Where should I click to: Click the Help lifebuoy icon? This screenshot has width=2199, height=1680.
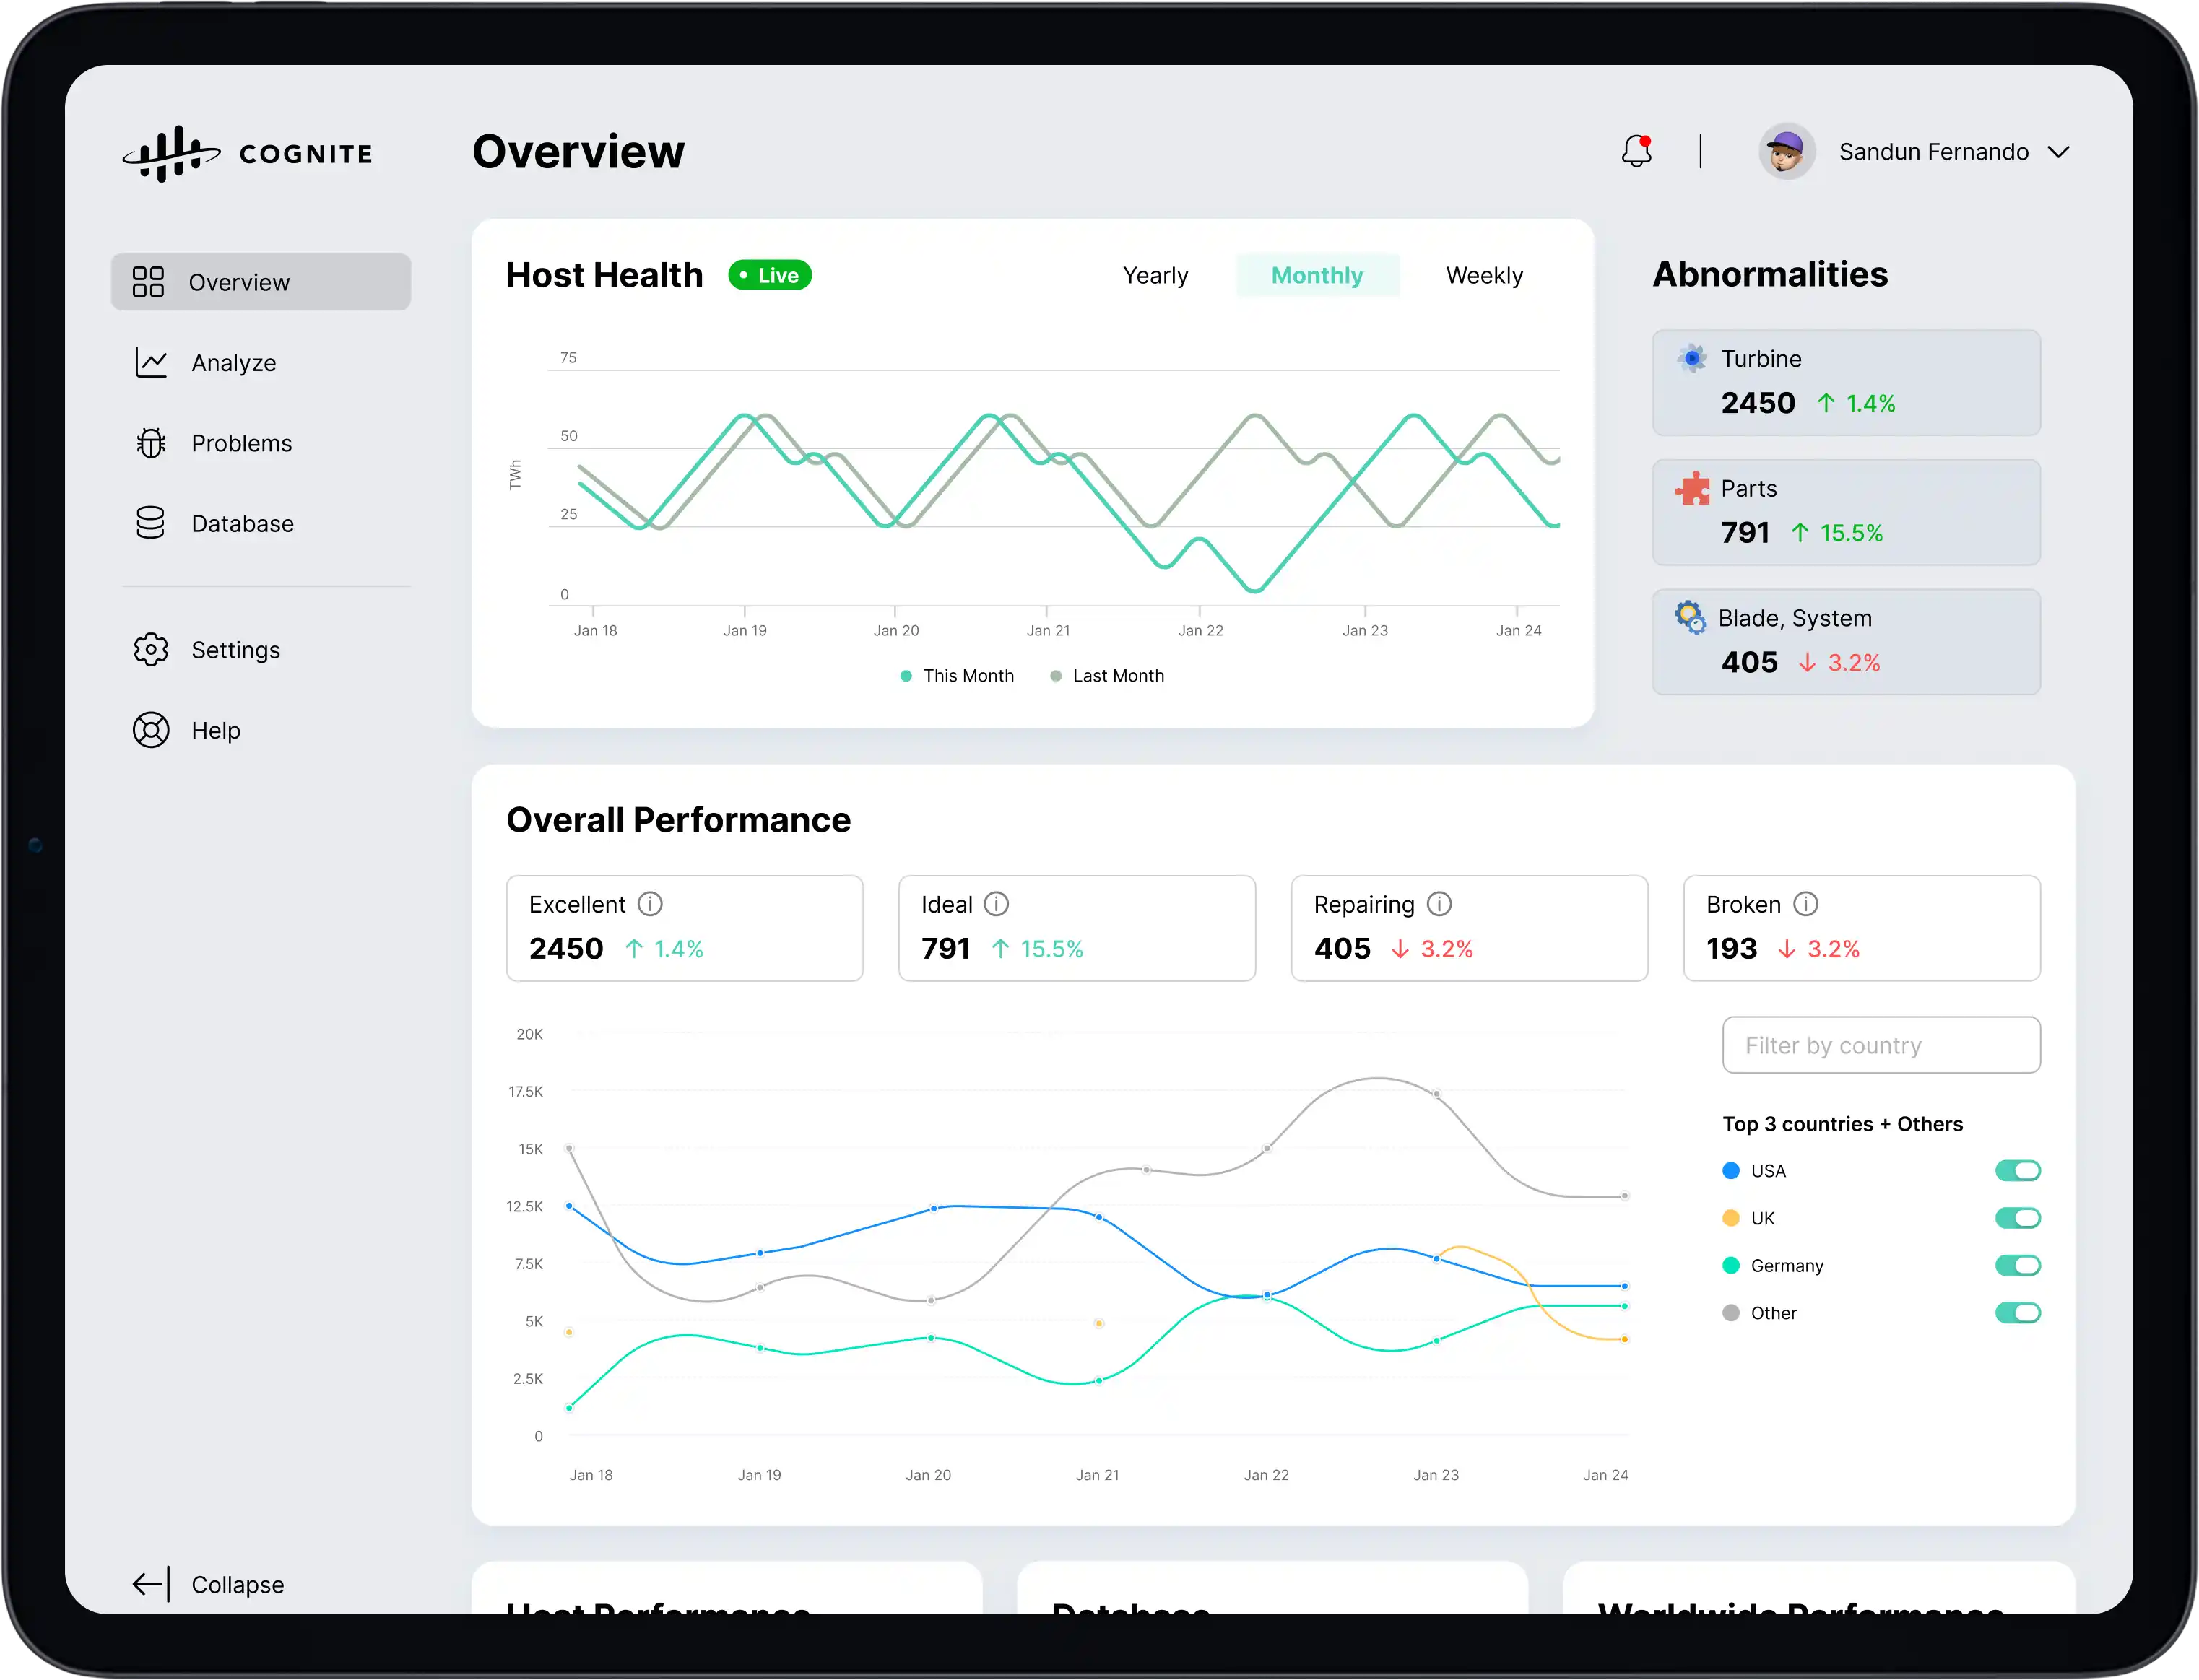151,730
